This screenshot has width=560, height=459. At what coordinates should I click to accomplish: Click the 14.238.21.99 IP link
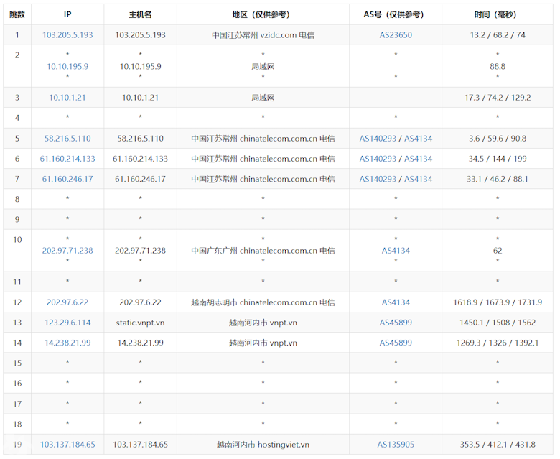point(67,343)
